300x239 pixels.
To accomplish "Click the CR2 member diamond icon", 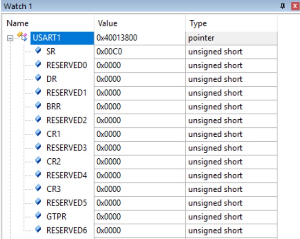I will pos(38,161).
